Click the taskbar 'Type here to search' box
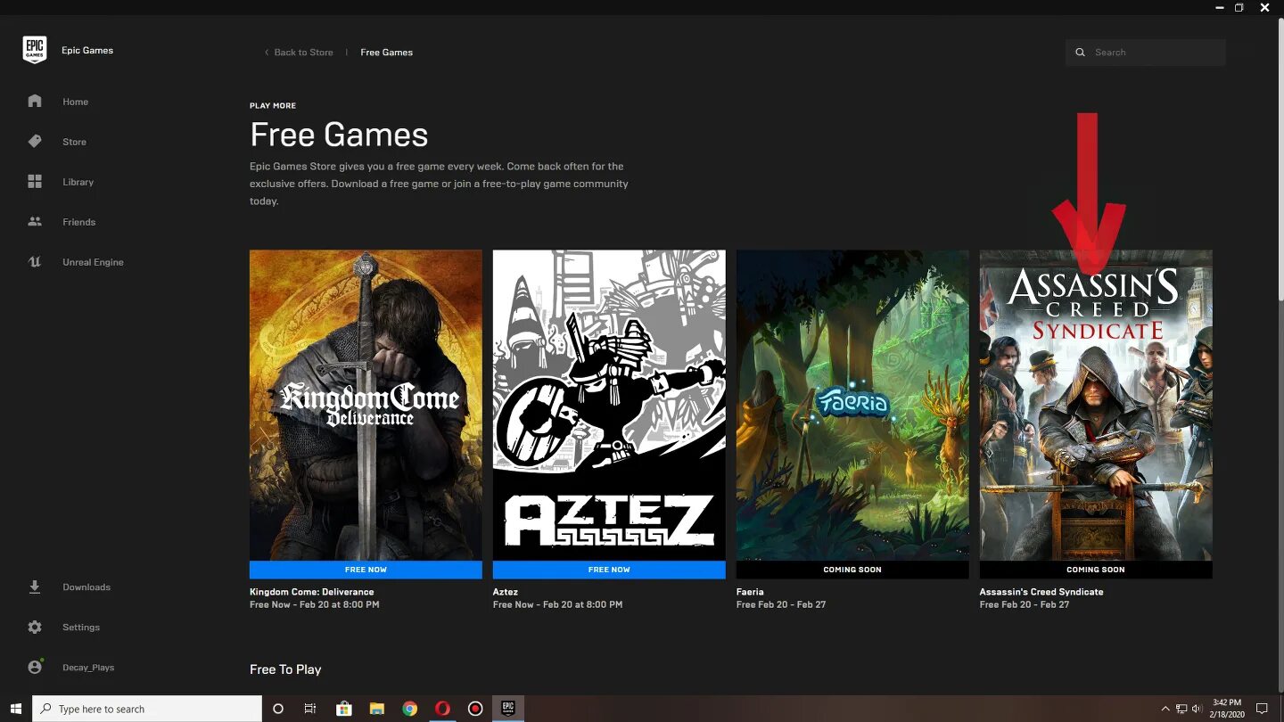Viewport: 1284px width, 722px height. click(x=147, y=709)
